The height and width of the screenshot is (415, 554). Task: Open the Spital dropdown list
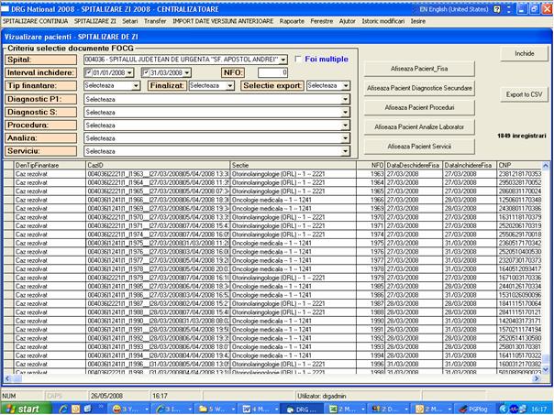point(283,59)
